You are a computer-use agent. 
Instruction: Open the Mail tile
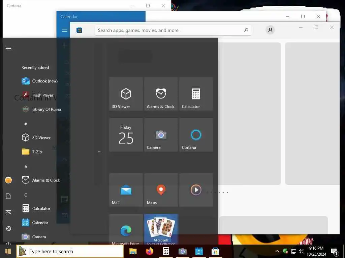(126, 190)
